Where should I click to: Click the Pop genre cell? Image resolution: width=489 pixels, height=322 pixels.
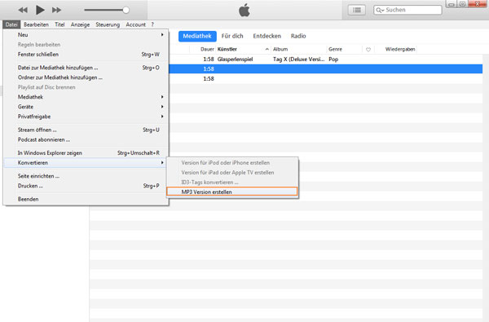(x=333, y=59)
